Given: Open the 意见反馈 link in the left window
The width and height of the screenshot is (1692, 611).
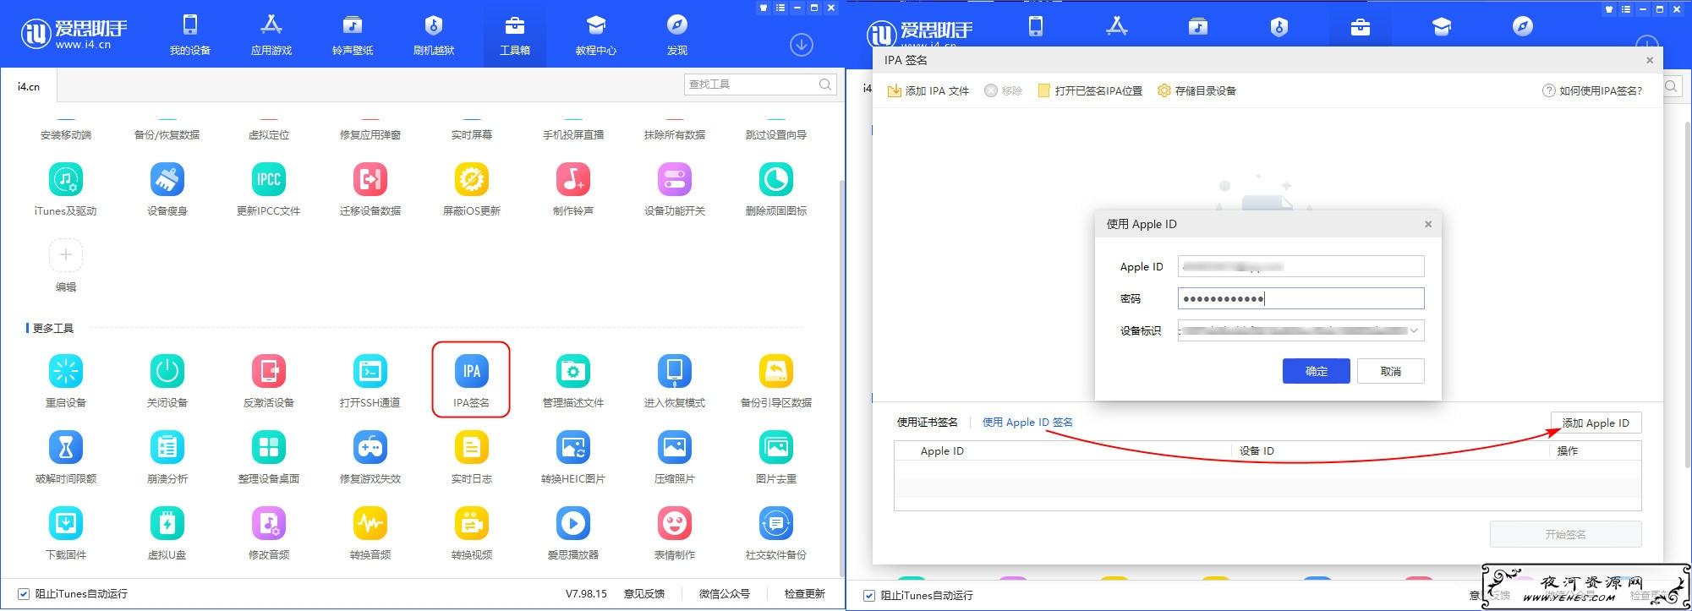Looking at the screenshot, I should [644, 594].
